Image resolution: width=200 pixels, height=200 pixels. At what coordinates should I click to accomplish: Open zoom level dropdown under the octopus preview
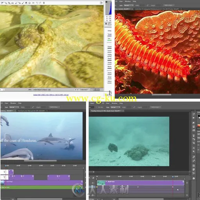4,90
